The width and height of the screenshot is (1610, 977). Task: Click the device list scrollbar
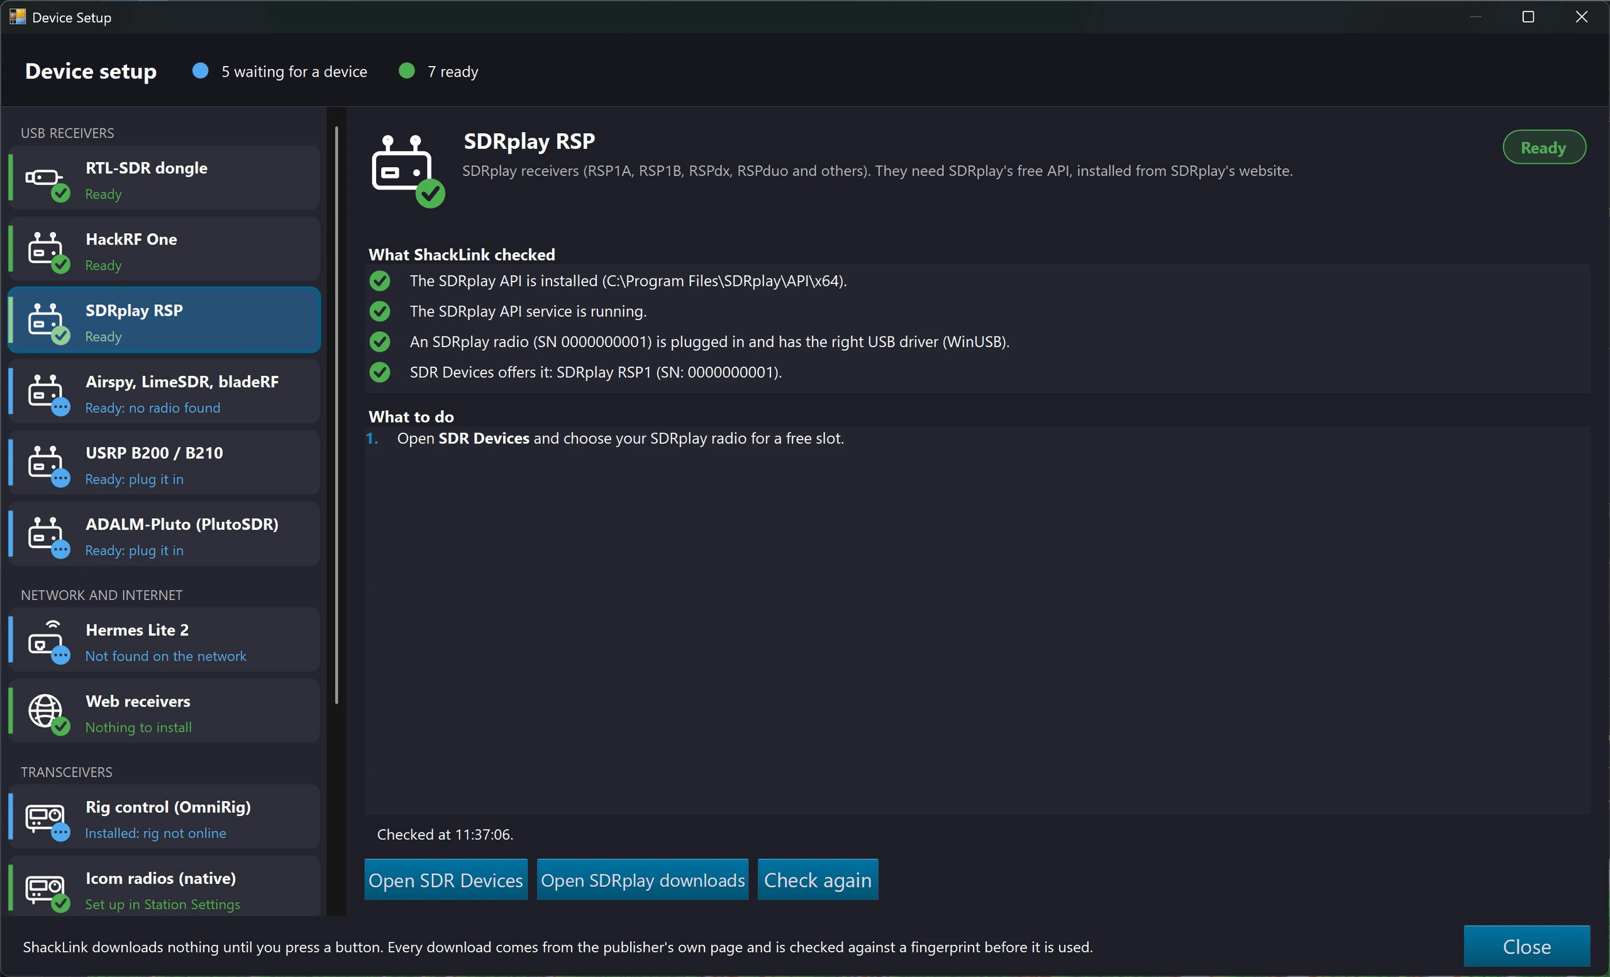coord(336,415)
